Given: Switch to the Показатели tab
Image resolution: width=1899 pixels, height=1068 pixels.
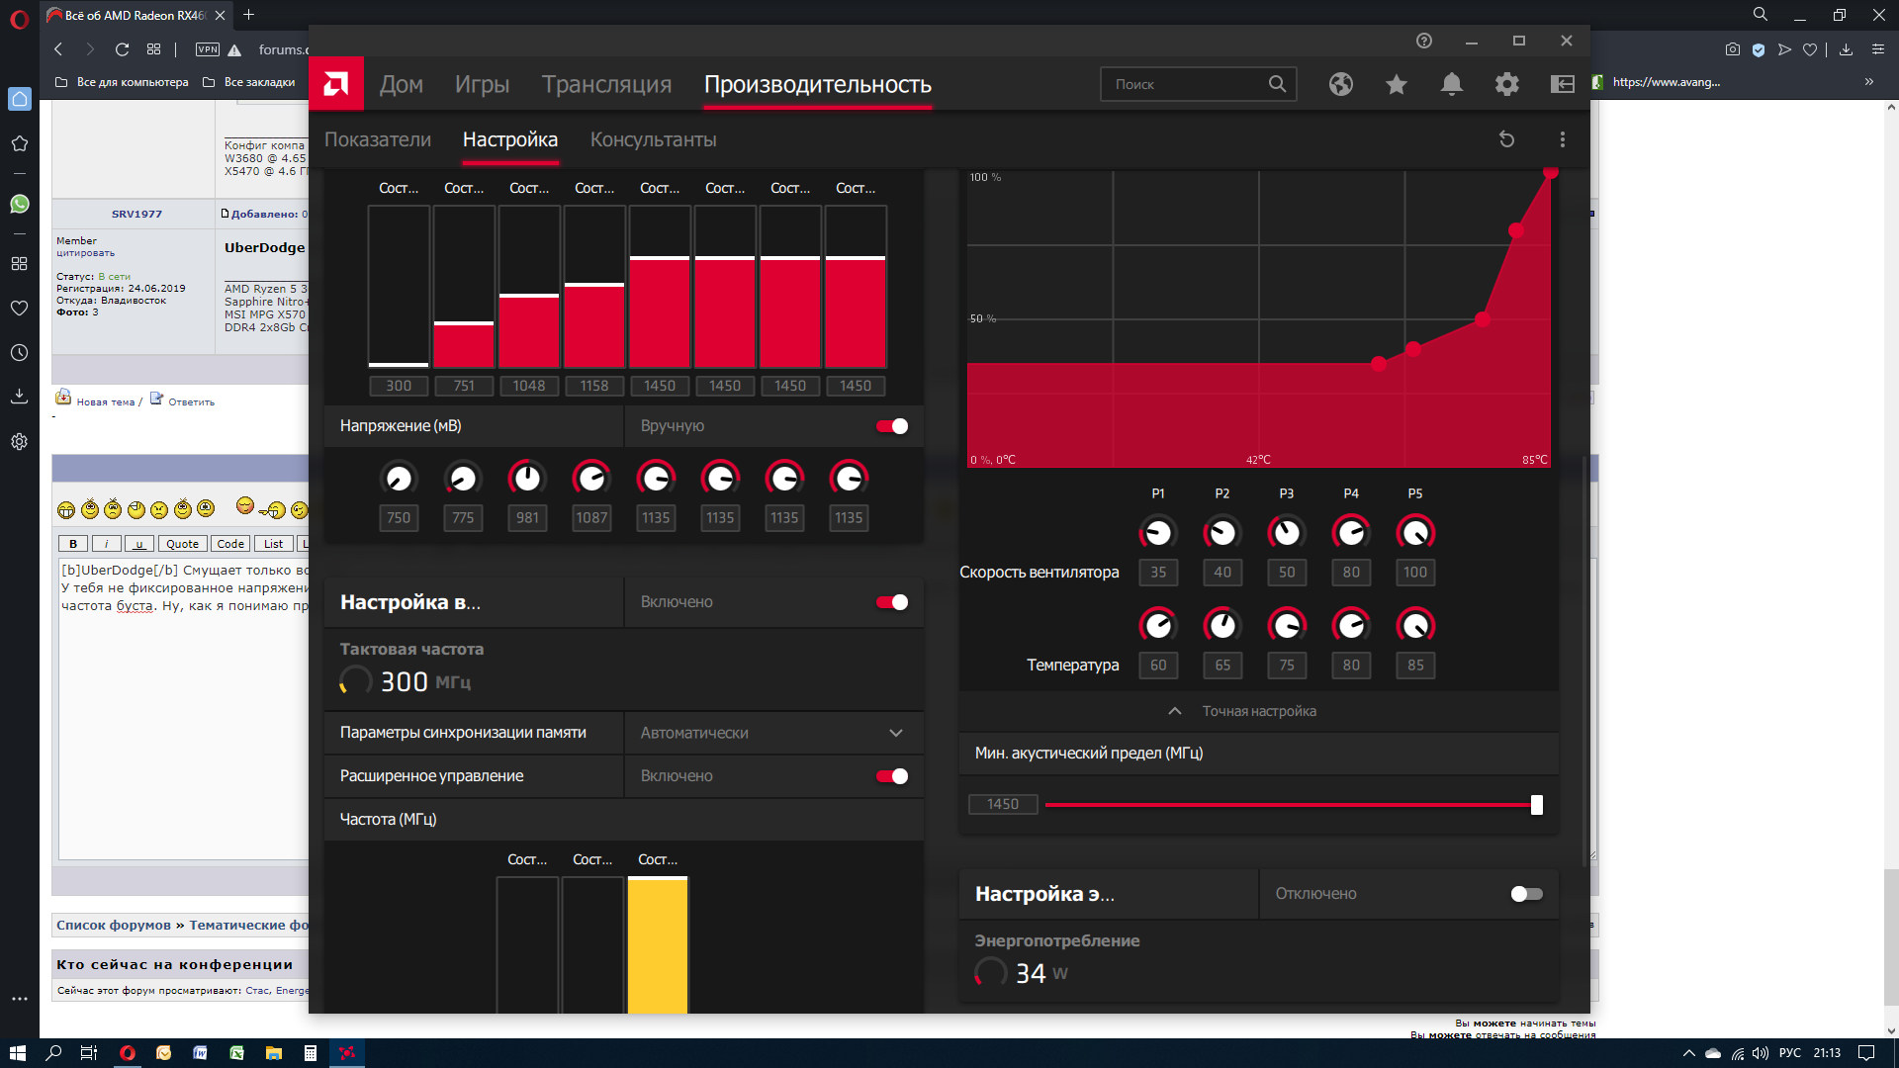Looking at the screenshot, I should point(378,139).
